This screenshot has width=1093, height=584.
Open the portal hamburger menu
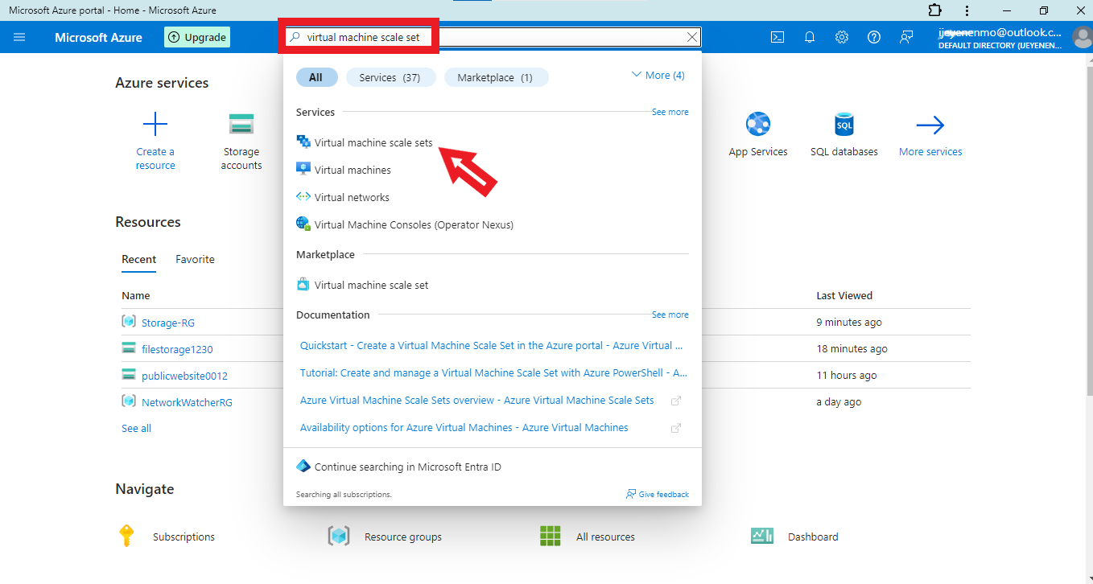(19, 37)
